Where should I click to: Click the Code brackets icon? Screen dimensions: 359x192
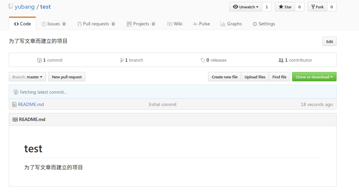coord(16,24)
